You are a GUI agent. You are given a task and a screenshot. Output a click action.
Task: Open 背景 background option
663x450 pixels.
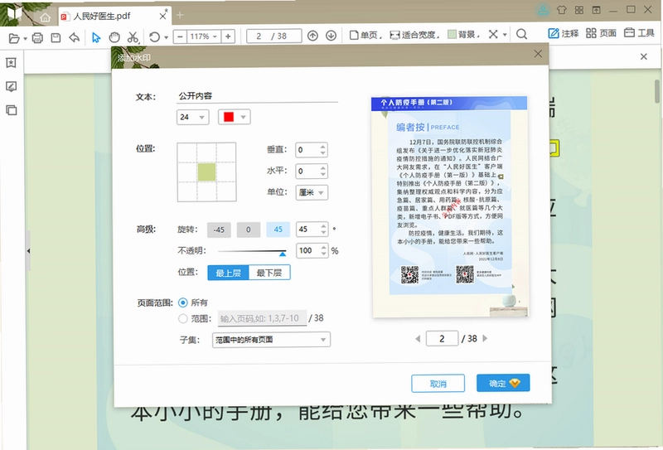coord(462,35)
